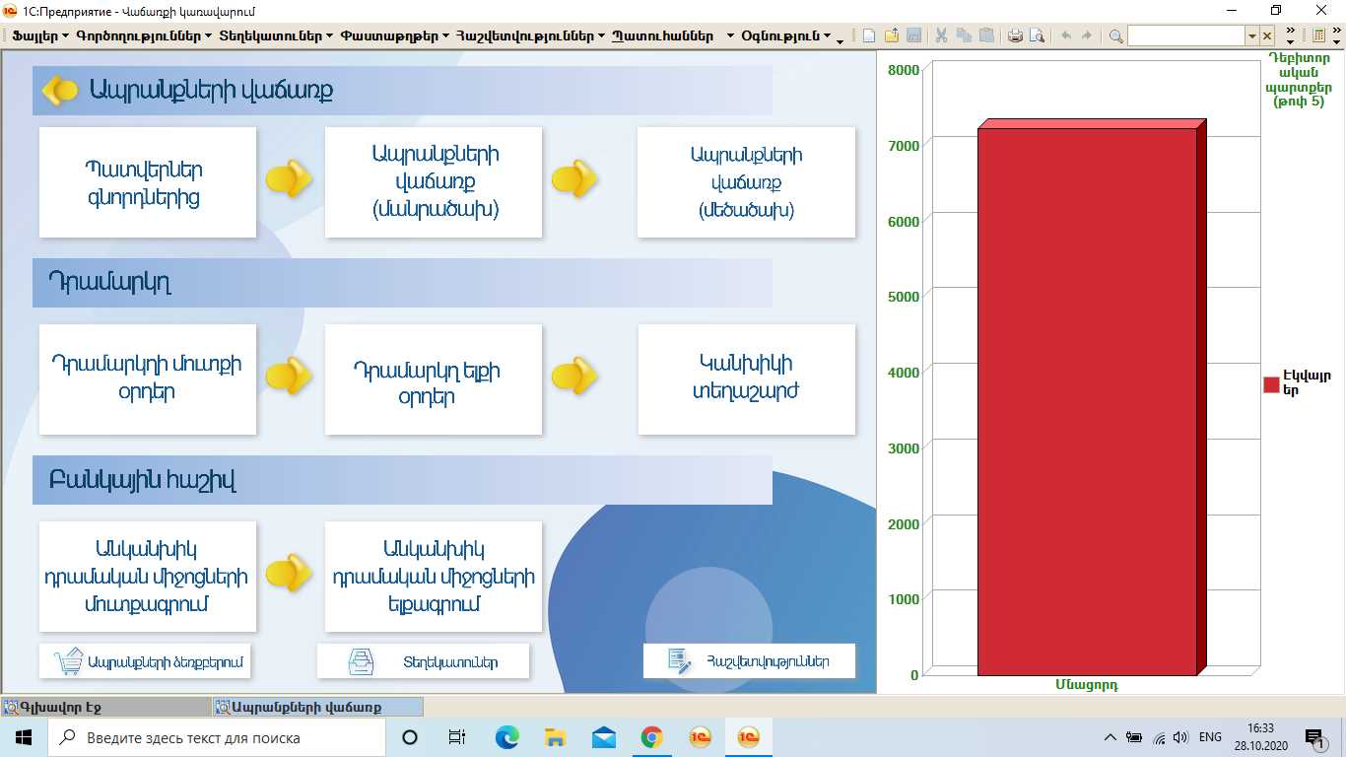Click the volume icon in system tray
1346x757 pixels.
1180,737
